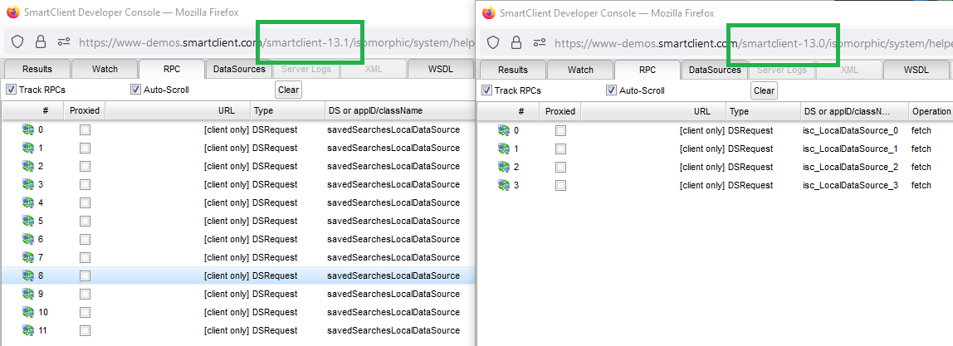The height and width of the screenshot is (346, 953).
Task: Open DataSources tab in right window
Action: (x=715, y=70)
